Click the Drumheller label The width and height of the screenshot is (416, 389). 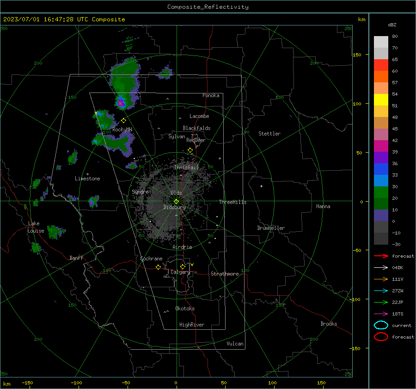click(x=271, y=228)
